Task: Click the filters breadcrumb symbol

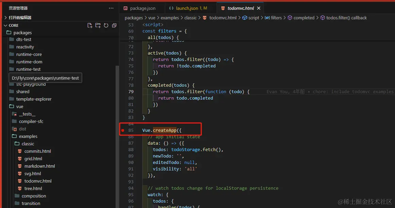Action: click(273, 18)
